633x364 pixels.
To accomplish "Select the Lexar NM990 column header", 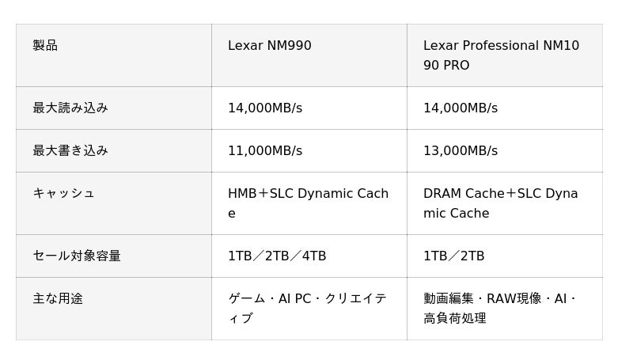I will pos(309,55).
